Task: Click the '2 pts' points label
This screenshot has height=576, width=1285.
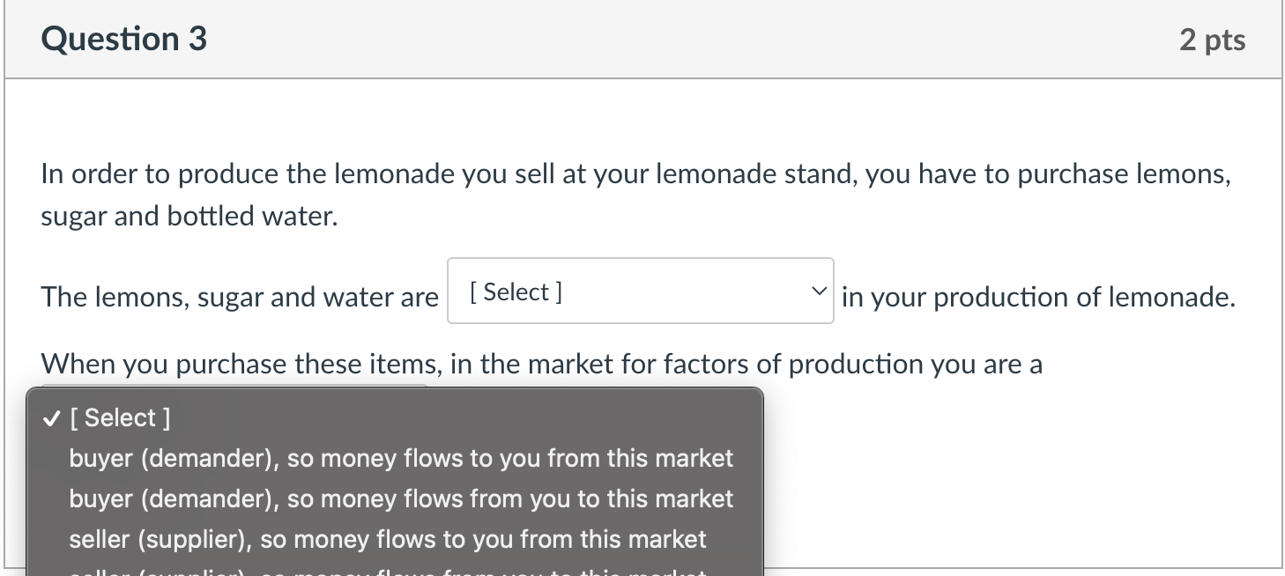Action: 1212,39
